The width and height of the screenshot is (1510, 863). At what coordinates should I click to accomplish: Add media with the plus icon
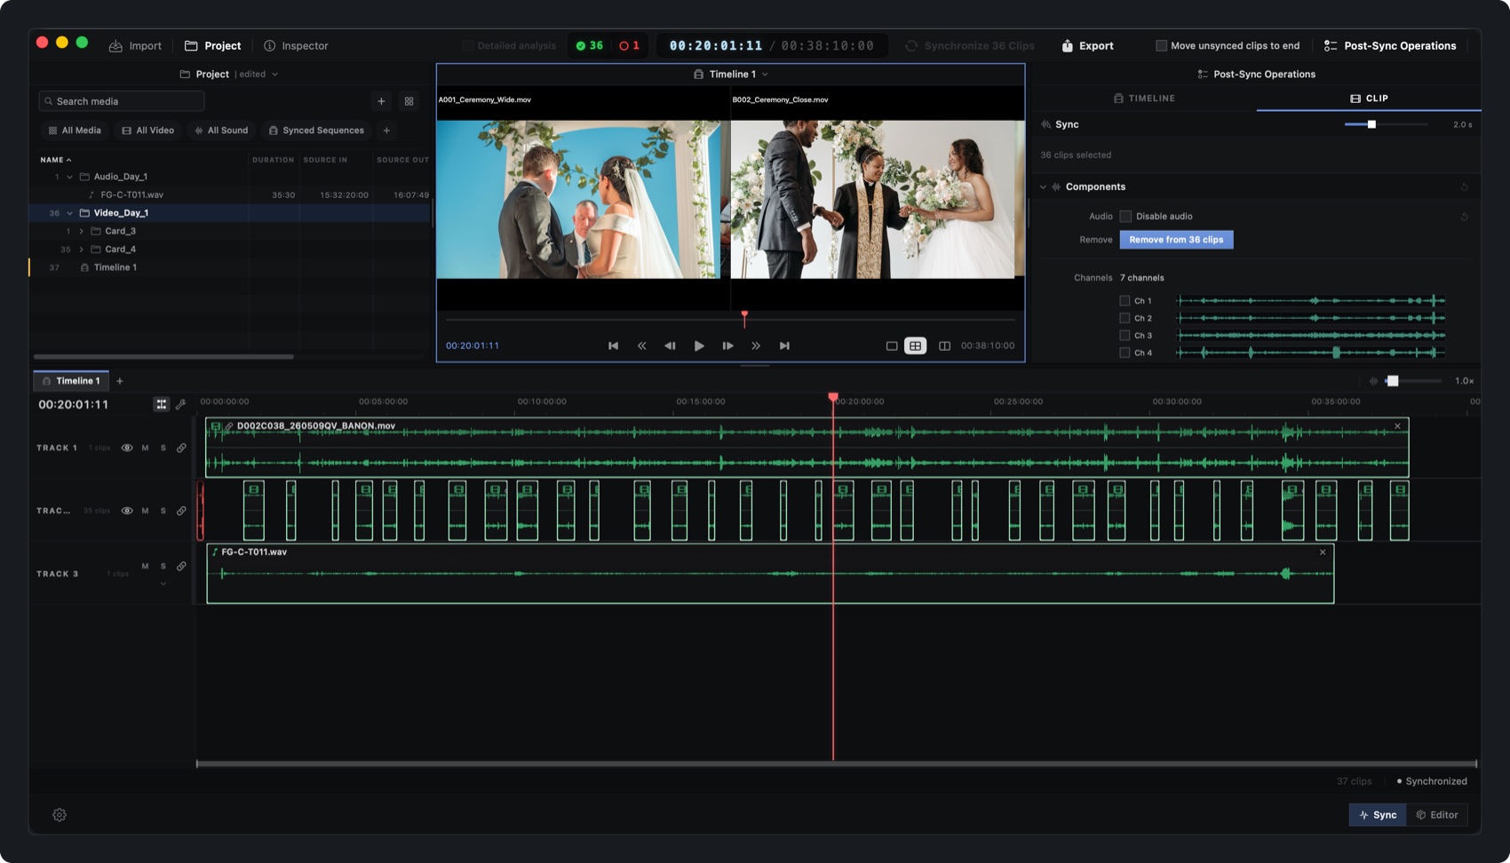tap(381, 101)
